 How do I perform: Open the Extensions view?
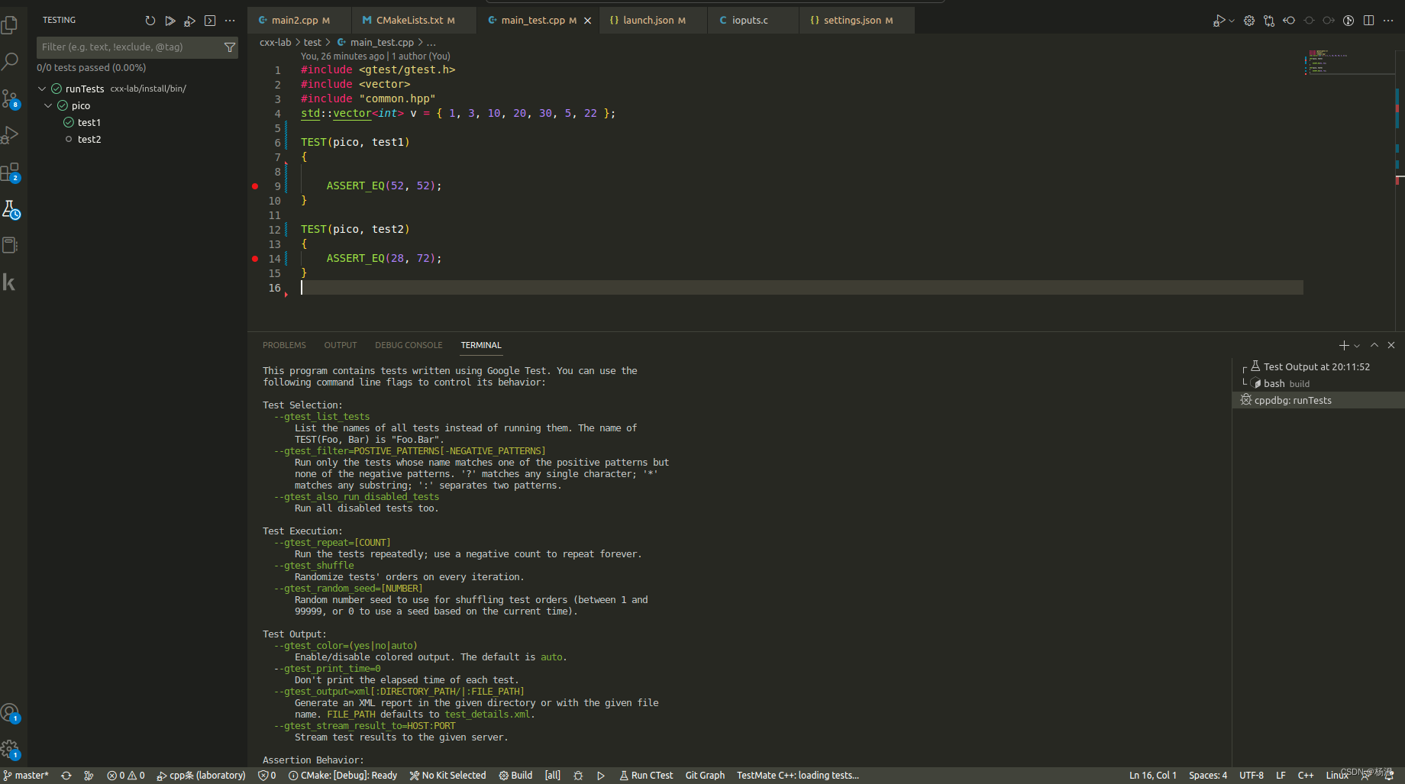coord(10,172)
